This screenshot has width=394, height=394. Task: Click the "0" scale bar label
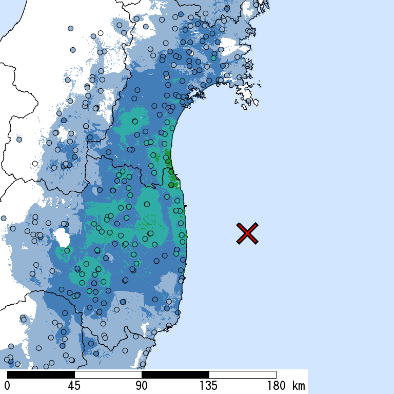(x=7, y=386)
